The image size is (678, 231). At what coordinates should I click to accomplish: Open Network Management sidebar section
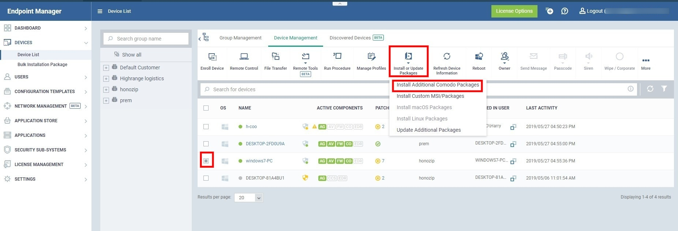click(x=46, y=106)
